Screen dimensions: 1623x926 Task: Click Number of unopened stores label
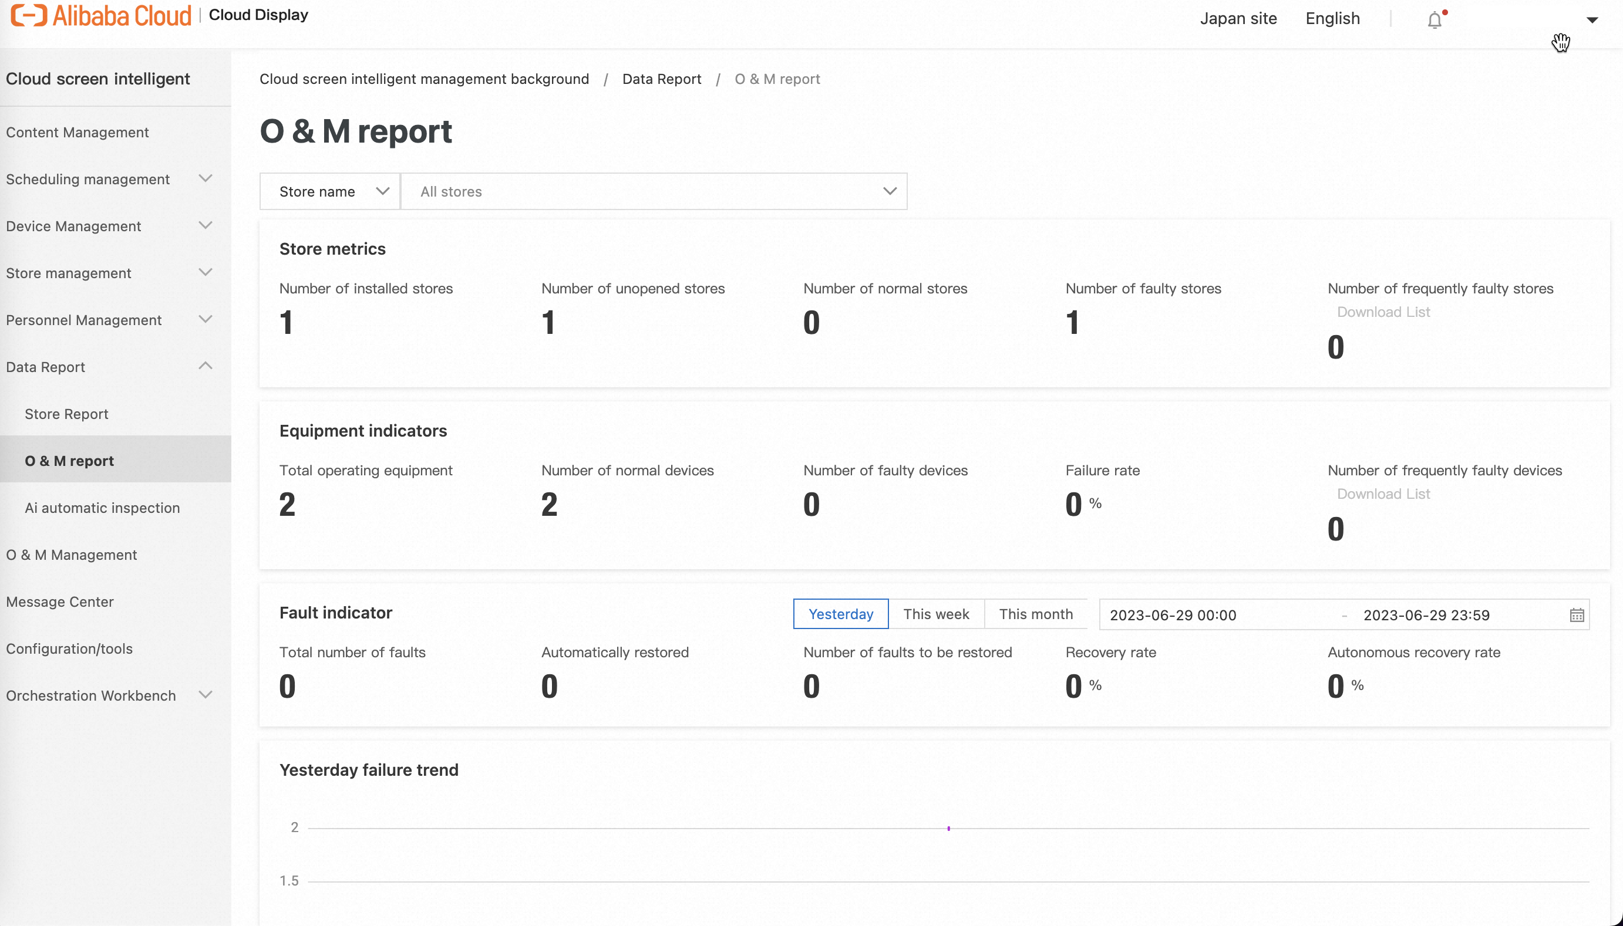633,289
